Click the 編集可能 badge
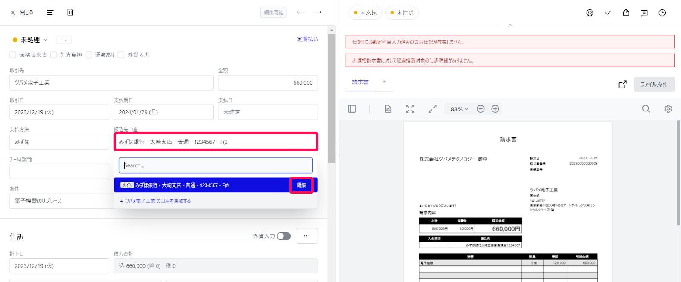 point(273,12)
